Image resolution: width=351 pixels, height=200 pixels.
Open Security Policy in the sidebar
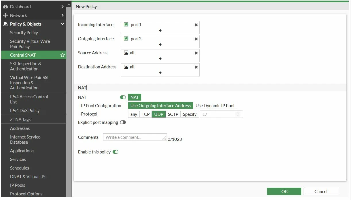click(x=24, y=33)
